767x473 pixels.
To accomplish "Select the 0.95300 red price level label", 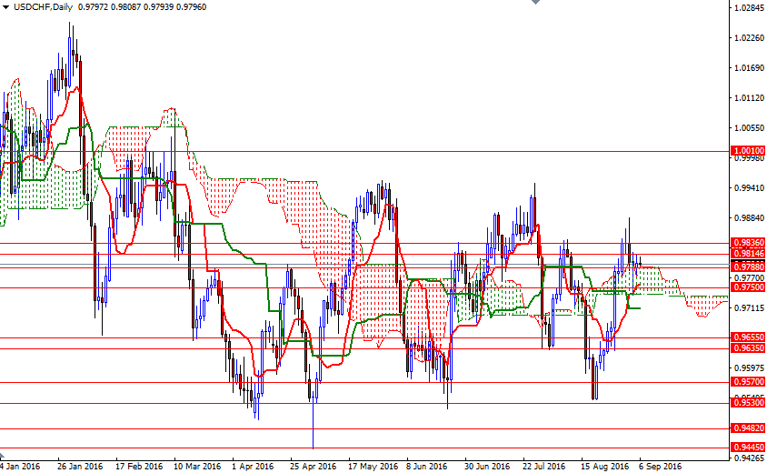I will [x=748, y=403].
